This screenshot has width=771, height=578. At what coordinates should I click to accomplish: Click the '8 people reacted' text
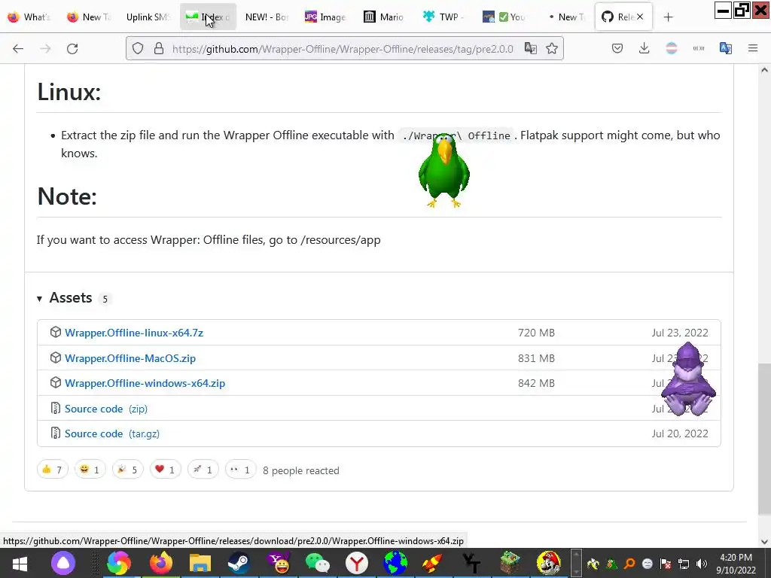coord(301,471)
